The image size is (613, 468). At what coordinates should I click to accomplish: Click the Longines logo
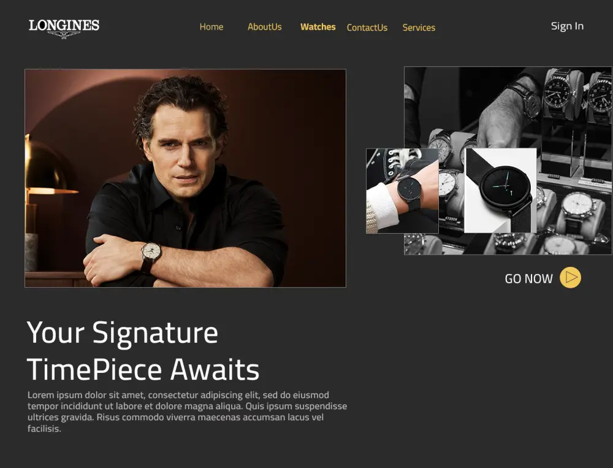[64, 29]
